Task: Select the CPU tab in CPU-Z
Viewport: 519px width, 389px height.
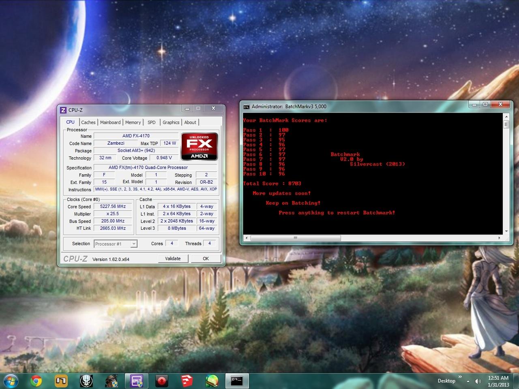Action: click(70, 122)
